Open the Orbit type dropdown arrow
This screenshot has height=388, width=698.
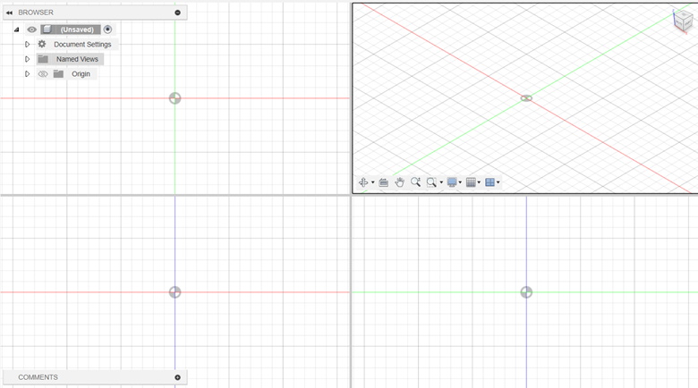(372, 182)
